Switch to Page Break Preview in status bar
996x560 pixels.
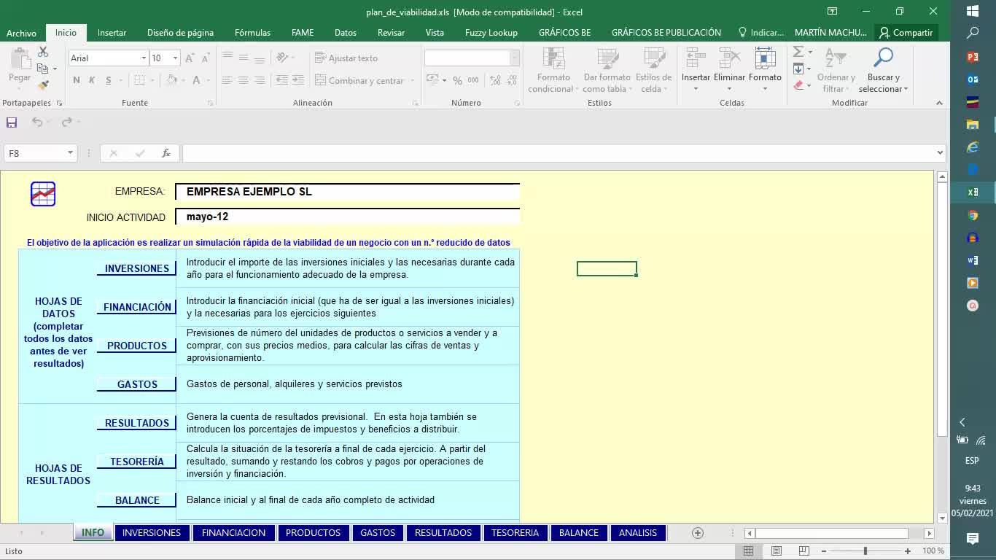tap(803, 551)
